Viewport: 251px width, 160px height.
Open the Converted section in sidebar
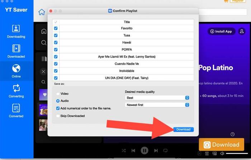(16, 110)
